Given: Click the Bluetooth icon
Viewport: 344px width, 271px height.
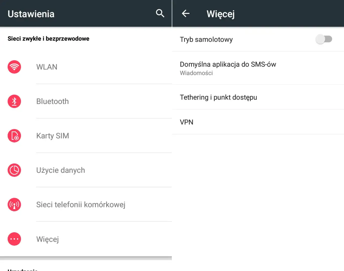Looking at the screenshot, I should 14,101.
